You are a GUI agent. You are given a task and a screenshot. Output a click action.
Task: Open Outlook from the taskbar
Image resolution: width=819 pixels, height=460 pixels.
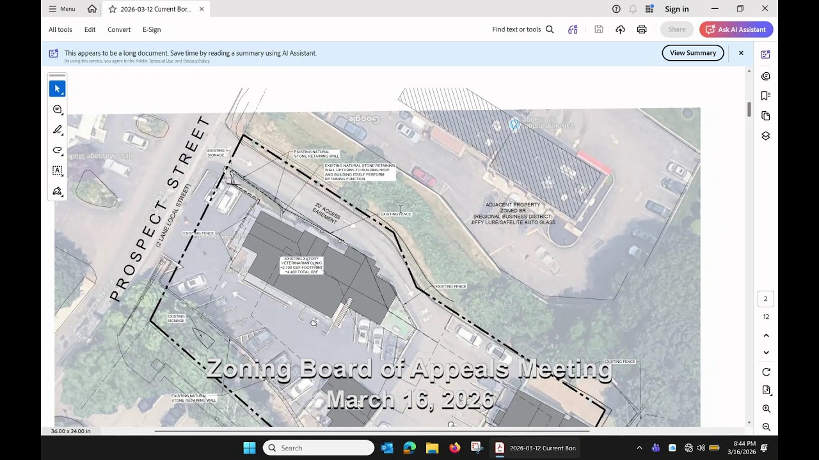pyautogui.click(x=387, y=448)
